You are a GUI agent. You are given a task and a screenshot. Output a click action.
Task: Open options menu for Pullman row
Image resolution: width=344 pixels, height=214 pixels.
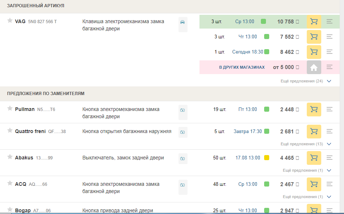pos(329,110)
